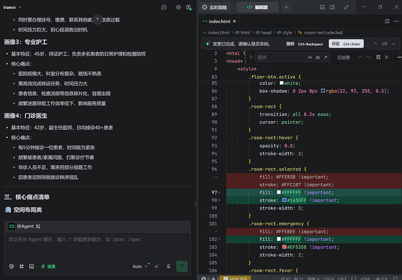Toggle match case (Aa) in find

tap(310, 58)
